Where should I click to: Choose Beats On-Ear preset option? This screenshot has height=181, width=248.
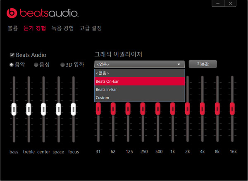(x=140, y=81)
